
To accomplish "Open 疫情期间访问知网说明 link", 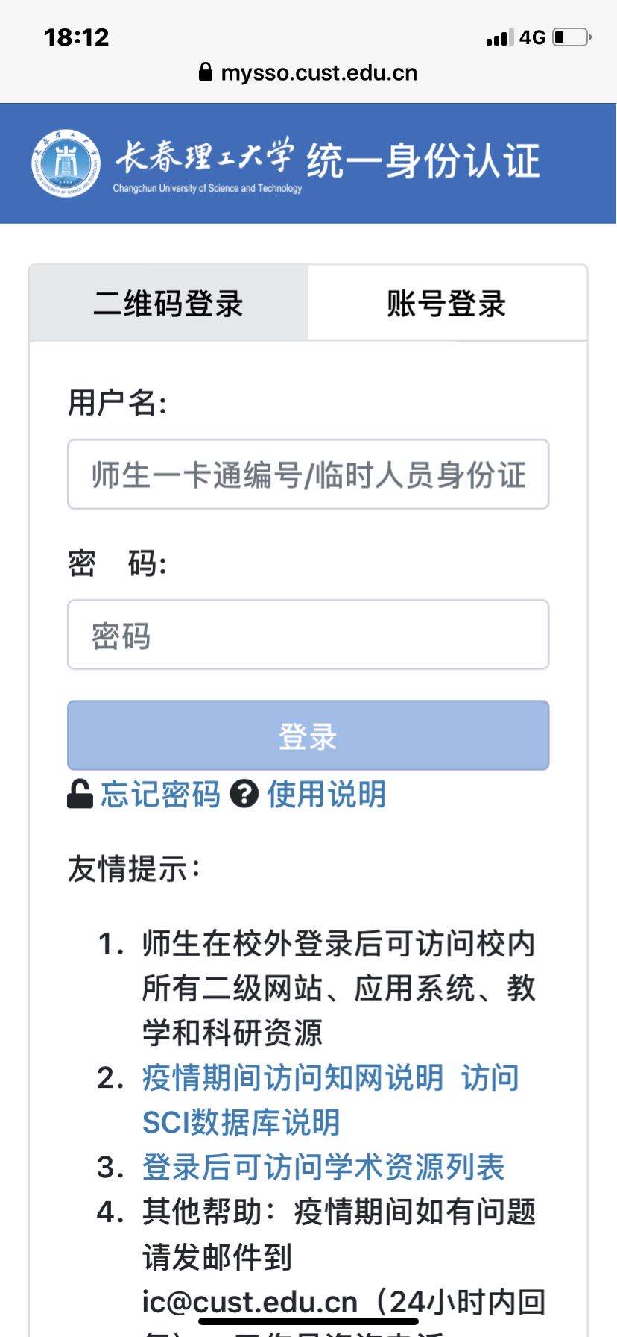I will point(293,1078).
